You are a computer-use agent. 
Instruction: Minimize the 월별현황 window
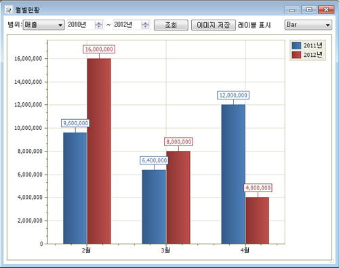click(292, 10)
